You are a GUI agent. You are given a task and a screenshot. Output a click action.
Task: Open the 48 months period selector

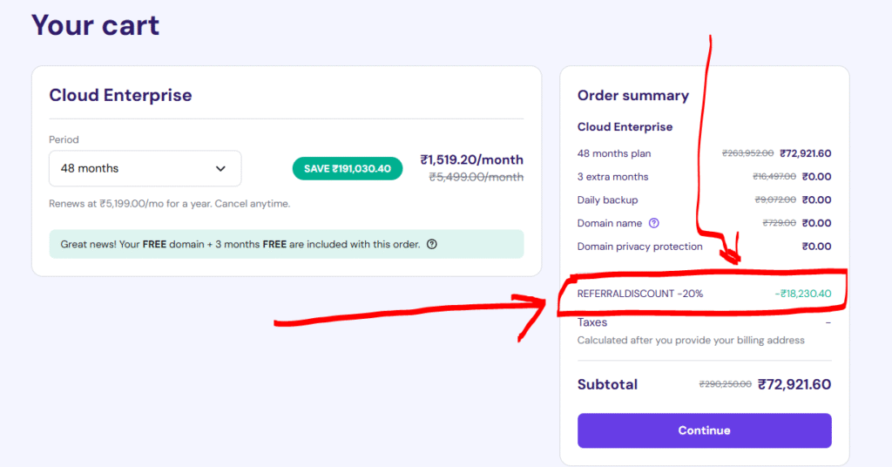coord(145,168)
